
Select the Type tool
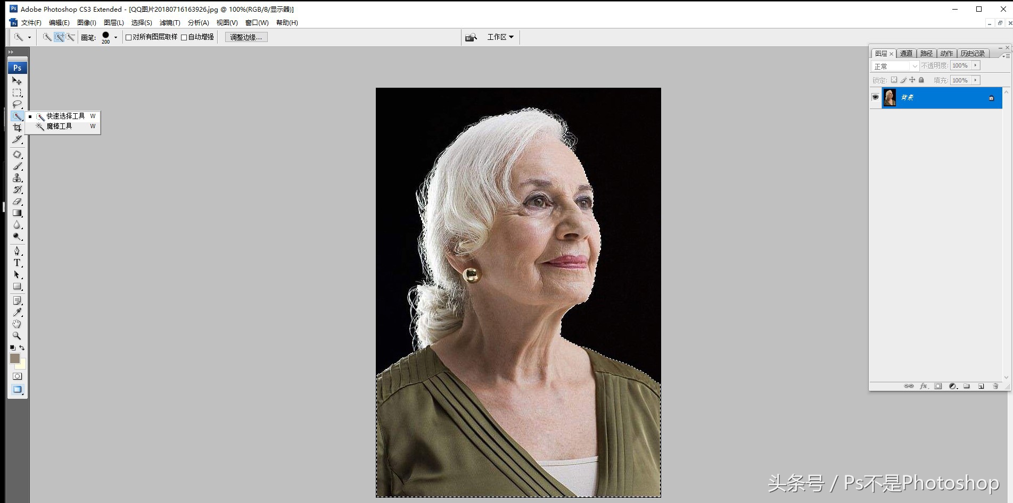pyautogui.click(x=17, y=263)
